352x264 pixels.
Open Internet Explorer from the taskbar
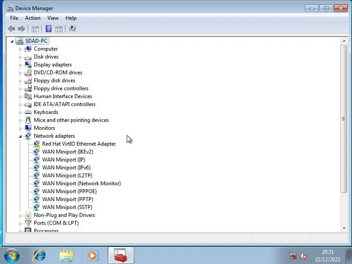click(40, 256)
